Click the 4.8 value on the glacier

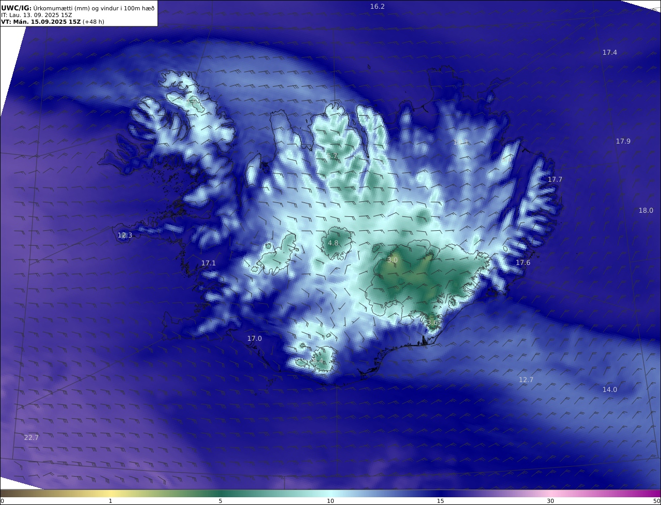(334, 243)
